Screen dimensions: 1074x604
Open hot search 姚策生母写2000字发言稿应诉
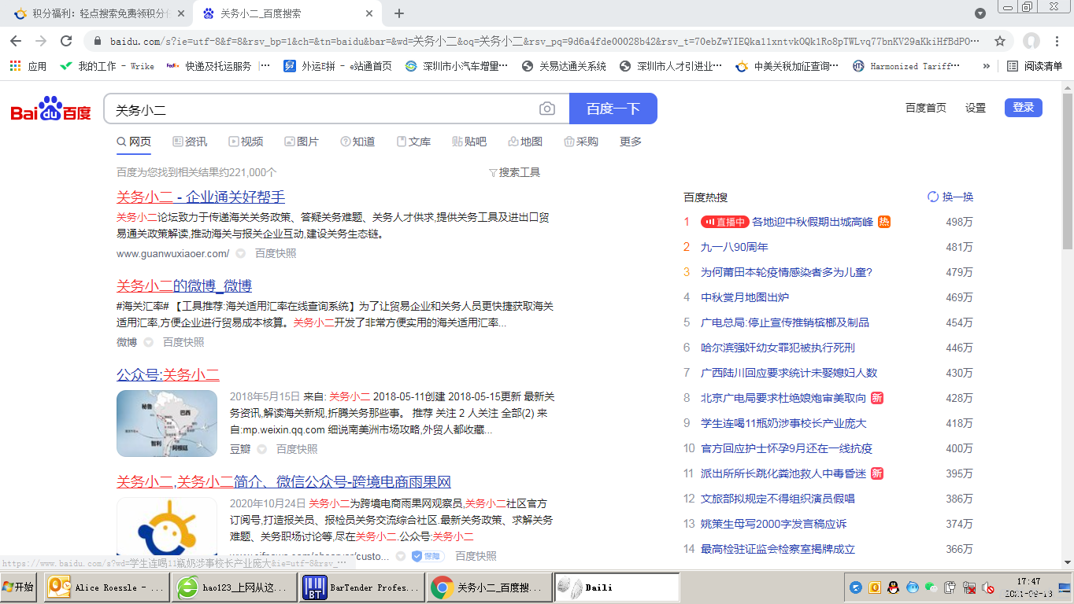coord(774,524)
